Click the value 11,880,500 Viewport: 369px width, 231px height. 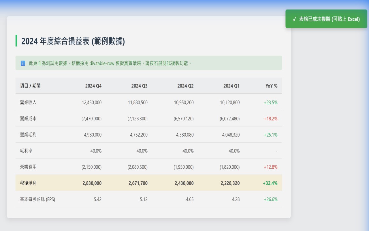138,102
